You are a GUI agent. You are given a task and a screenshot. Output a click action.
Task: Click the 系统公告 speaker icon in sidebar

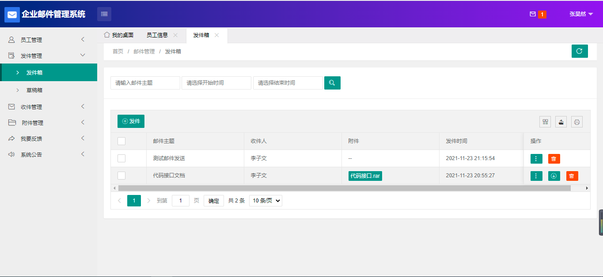(x=11, y=154)
